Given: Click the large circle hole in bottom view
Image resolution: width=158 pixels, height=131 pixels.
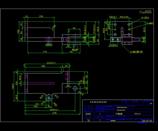Looking at the screenshot, I should (75, 88).
